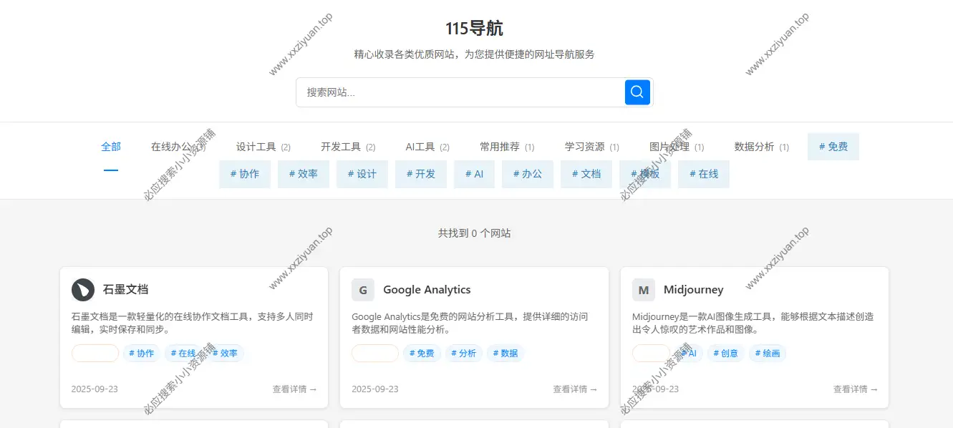Click the 石墨文档 round logo icon
The image size is (953, 428).
pos(83,290)
